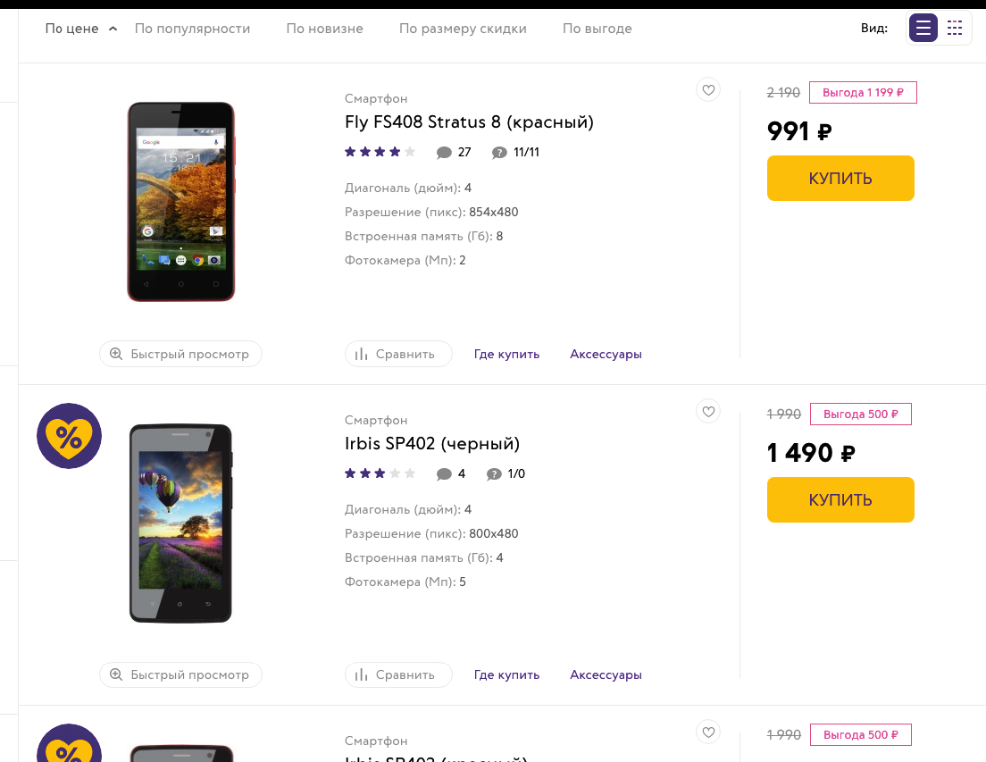Open questions icon for Irbis SP402

click(x=494, y=474)
